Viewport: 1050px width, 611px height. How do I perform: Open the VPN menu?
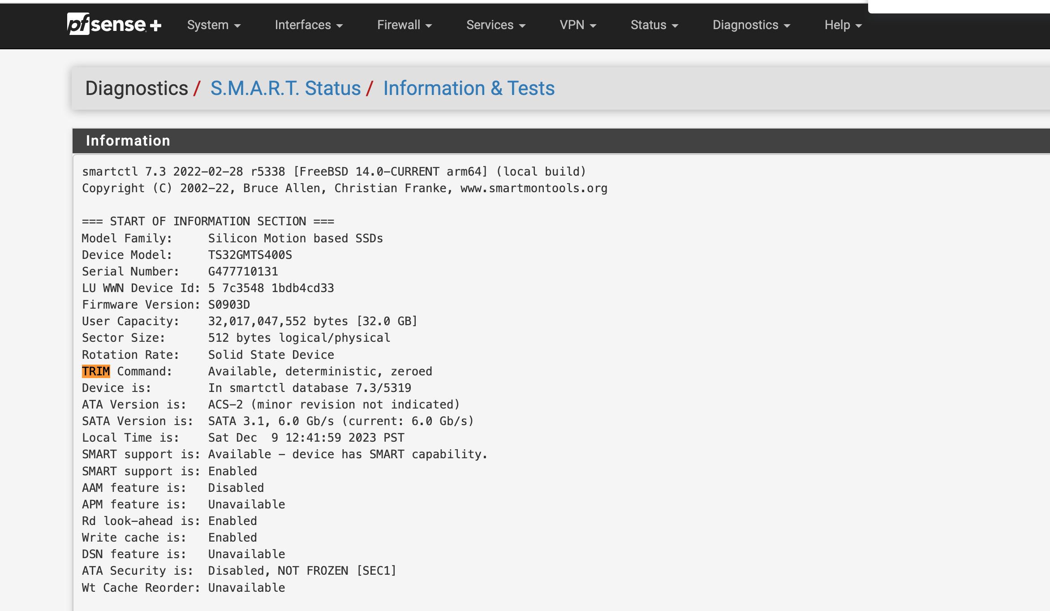(579, 25)
